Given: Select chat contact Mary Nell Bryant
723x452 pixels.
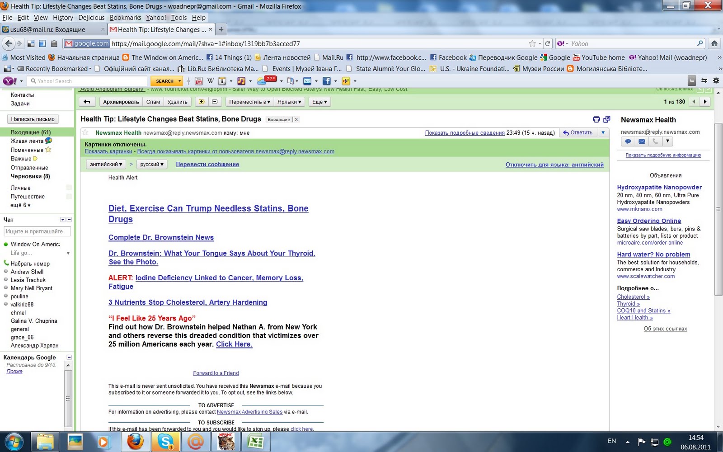Looking at the screenshot, I should coord(32,288).
